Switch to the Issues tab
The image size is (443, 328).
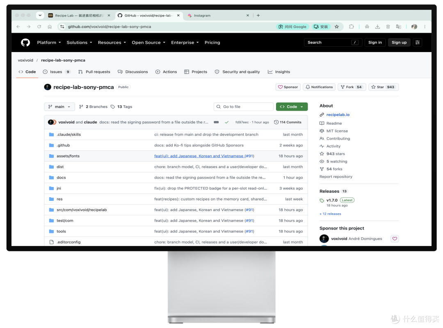coord(57,72)
